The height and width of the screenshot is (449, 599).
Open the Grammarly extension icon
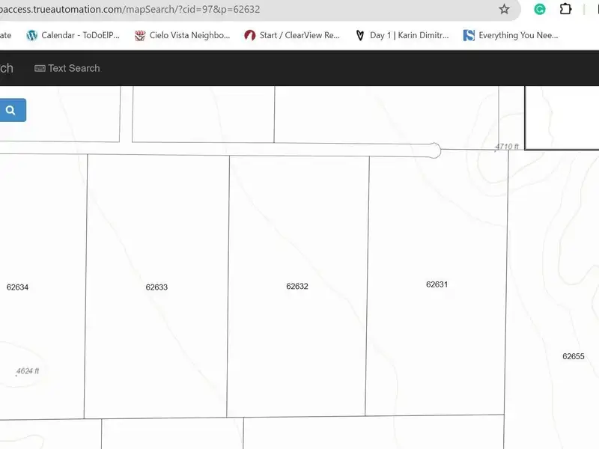[540, 10]
